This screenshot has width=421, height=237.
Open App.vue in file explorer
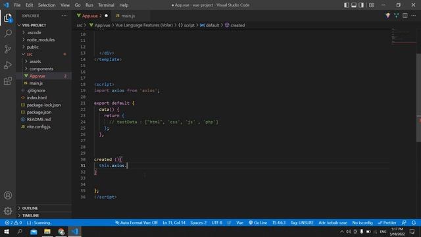coord(44,76)
